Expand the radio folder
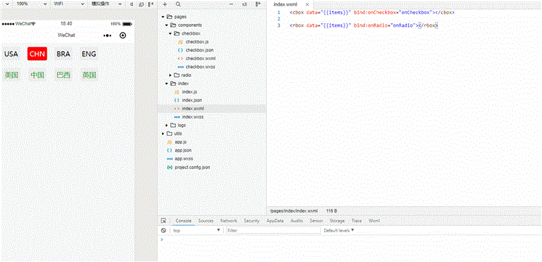Image resolution: width=542 pixels, height=262 pixels. pyautogui.click(x=170, y=75)
